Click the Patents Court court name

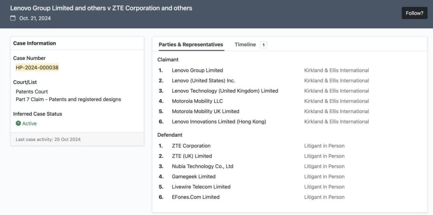32,92
